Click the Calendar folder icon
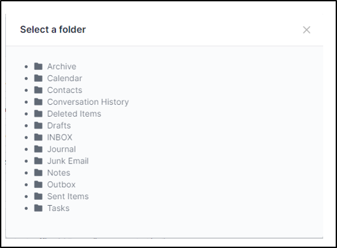Image resolution: width=337 pixels, height=248 pixels. 38,78
